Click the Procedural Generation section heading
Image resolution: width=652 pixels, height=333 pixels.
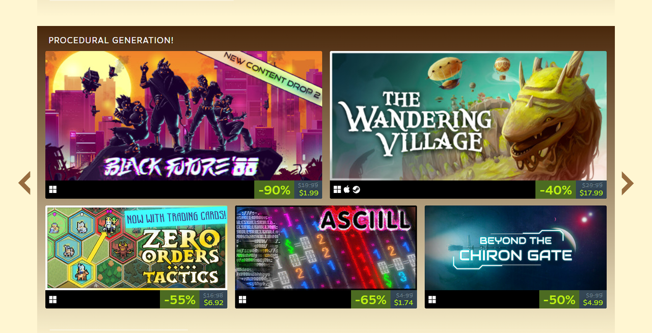click(x=111, y=40)
